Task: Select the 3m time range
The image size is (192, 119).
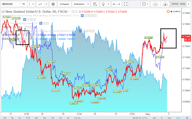Action: click(45, 118)
